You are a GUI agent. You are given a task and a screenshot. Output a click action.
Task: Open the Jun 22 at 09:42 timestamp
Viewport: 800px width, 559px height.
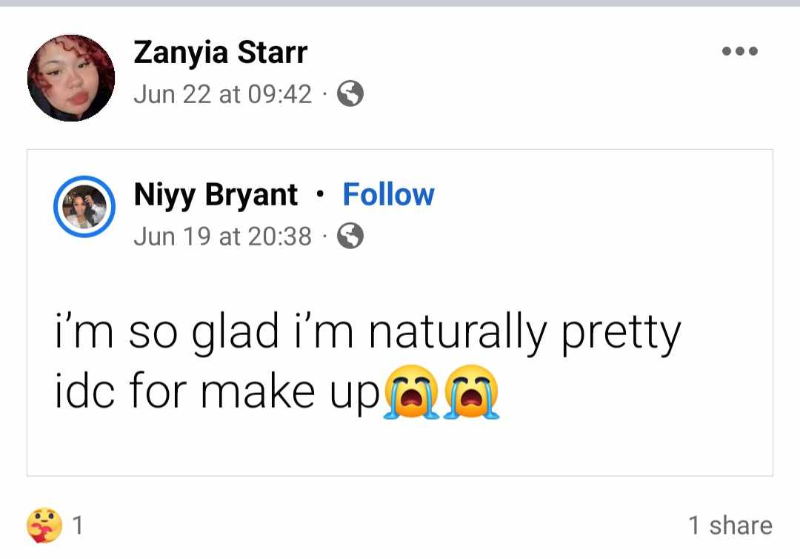point(222,94)
